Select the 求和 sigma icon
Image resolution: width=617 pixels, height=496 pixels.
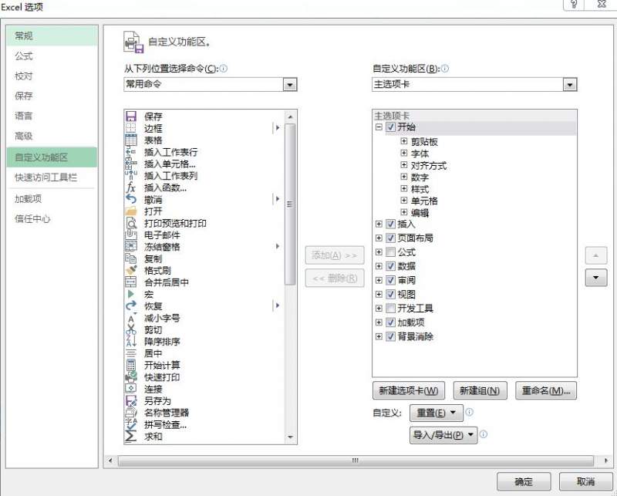click(x=130, y=436)
